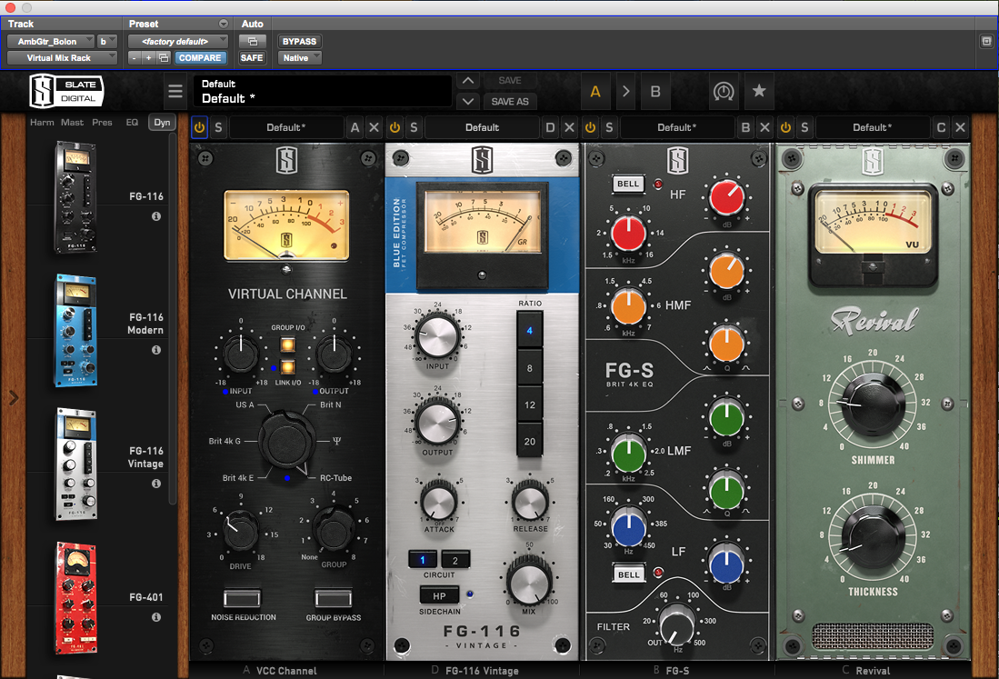Viewport: 999px width, 679px height.
Task: Collapse the module browser side arrow
Action: pos(14,398)
